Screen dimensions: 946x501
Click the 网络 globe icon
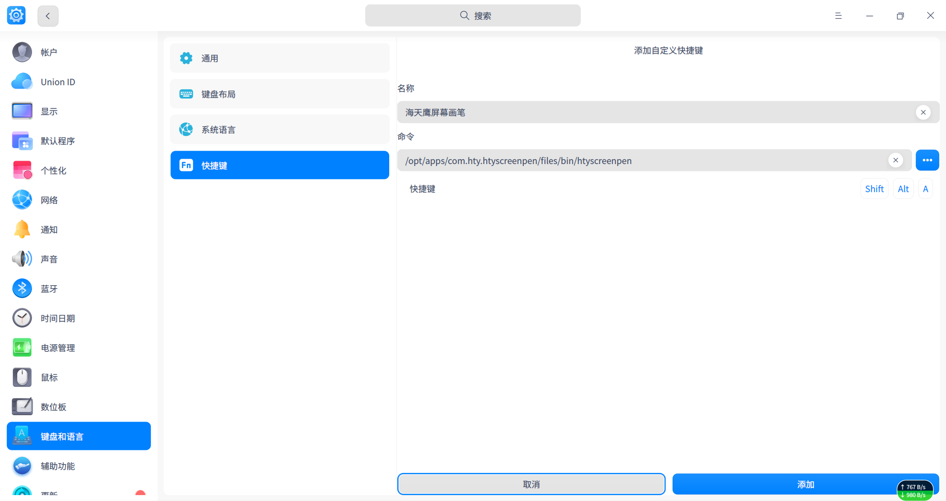[22, 200]
